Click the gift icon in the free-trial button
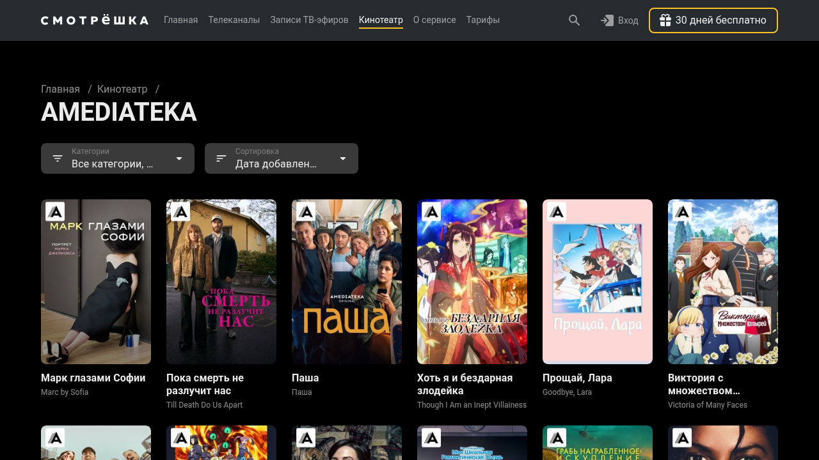The height and width of the screenshot is (460, 819). tap(665, 20)
